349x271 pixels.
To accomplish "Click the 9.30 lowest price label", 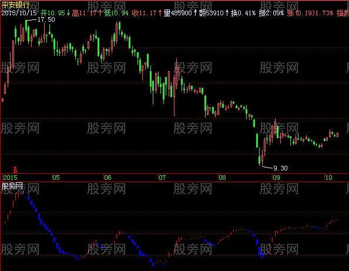I will (x=280, y=168).
